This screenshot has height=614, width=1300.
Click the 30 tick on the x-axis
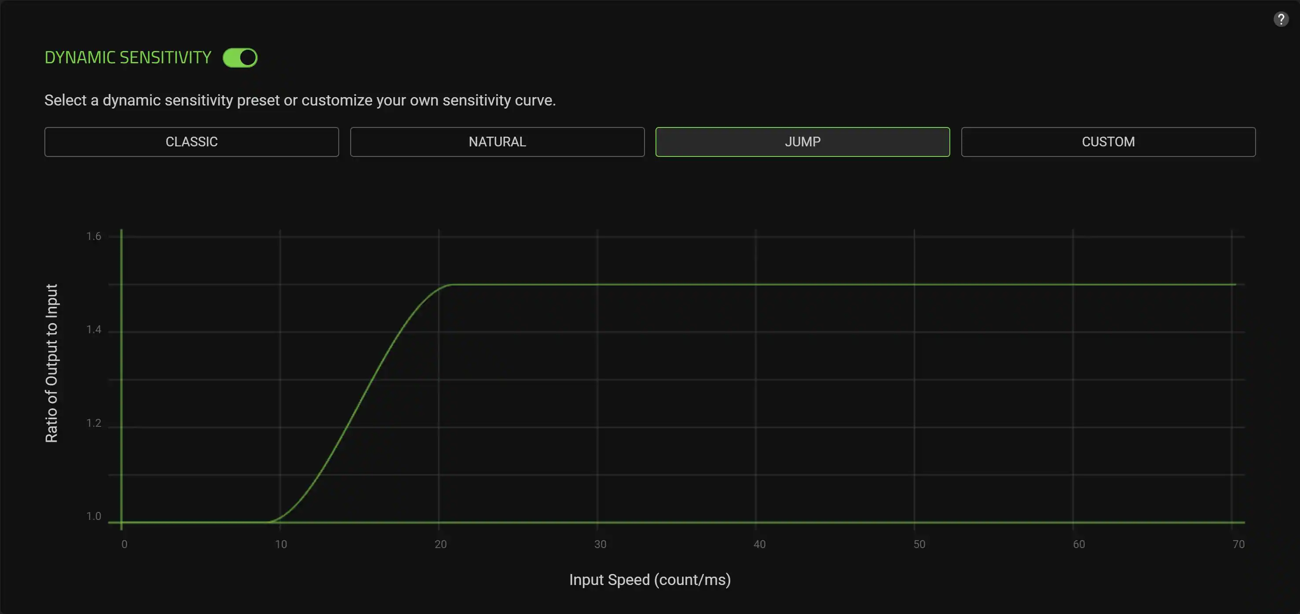(600, 545)
